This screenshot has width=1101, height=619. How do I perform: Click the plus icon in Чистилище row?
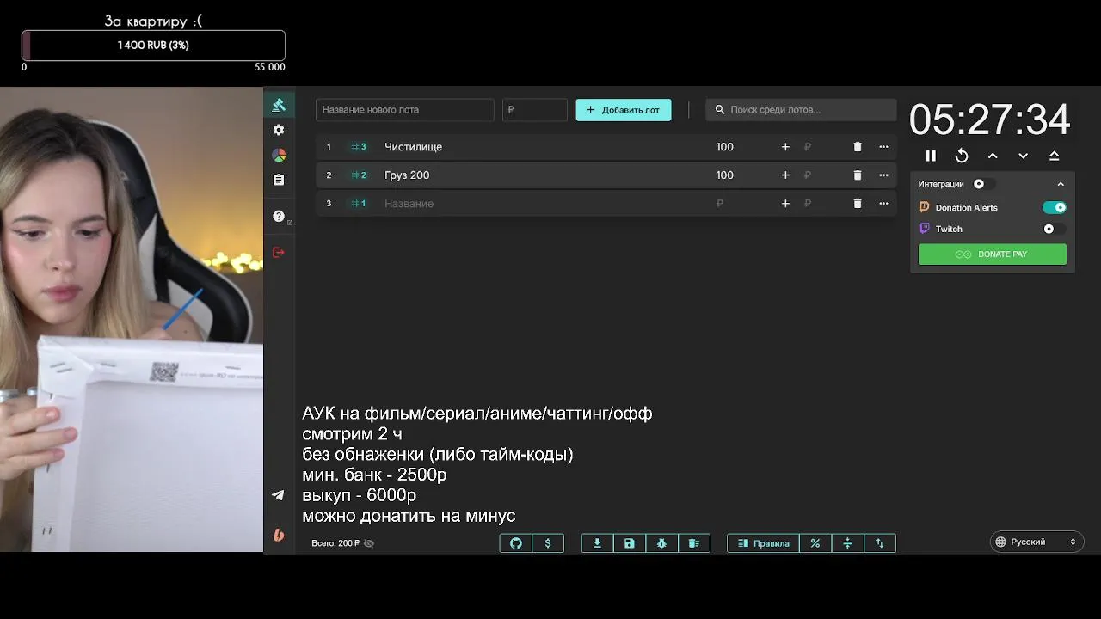[785, 147]
